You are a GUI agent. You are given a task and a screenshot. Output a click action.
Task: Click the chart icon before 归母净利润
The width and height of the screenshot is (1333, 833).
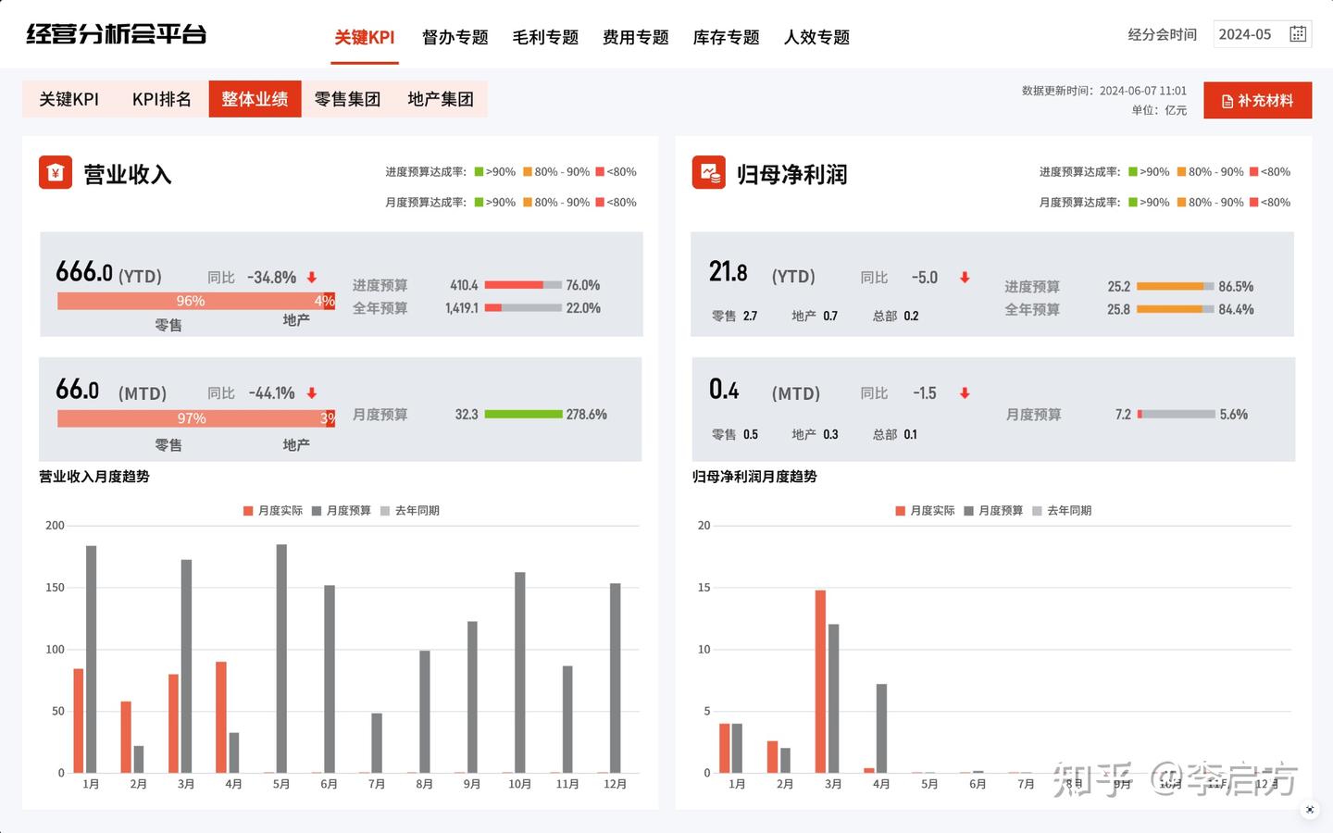click(x=708, y=173)
